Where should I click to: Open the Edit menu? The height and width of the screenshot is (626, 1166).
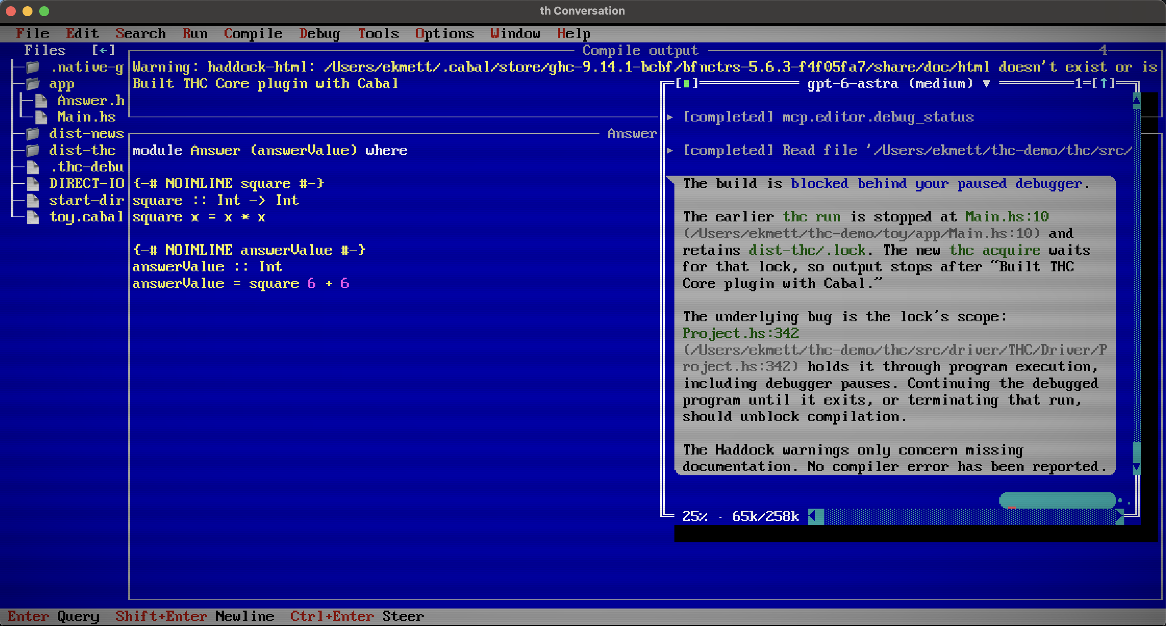point(82,33)
